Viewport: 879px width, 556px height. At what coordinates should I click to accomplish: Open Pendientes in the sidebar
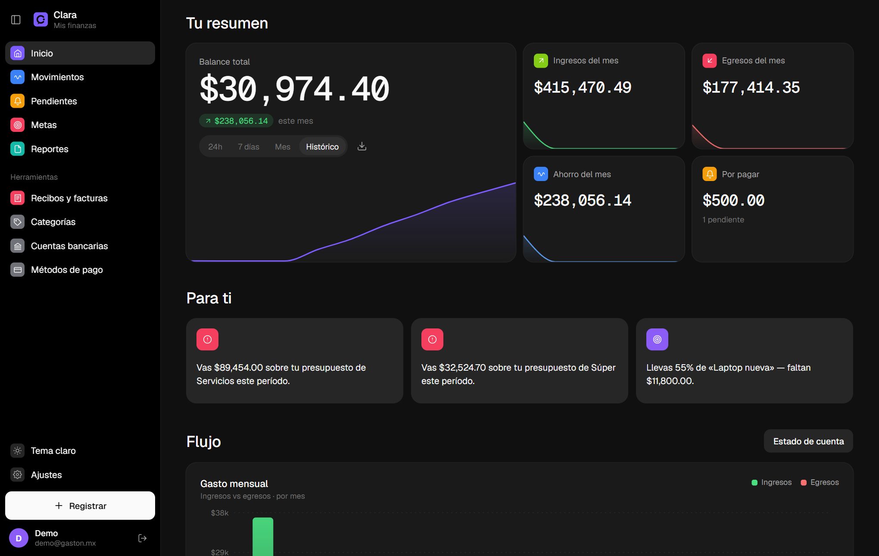pos(80,101)
